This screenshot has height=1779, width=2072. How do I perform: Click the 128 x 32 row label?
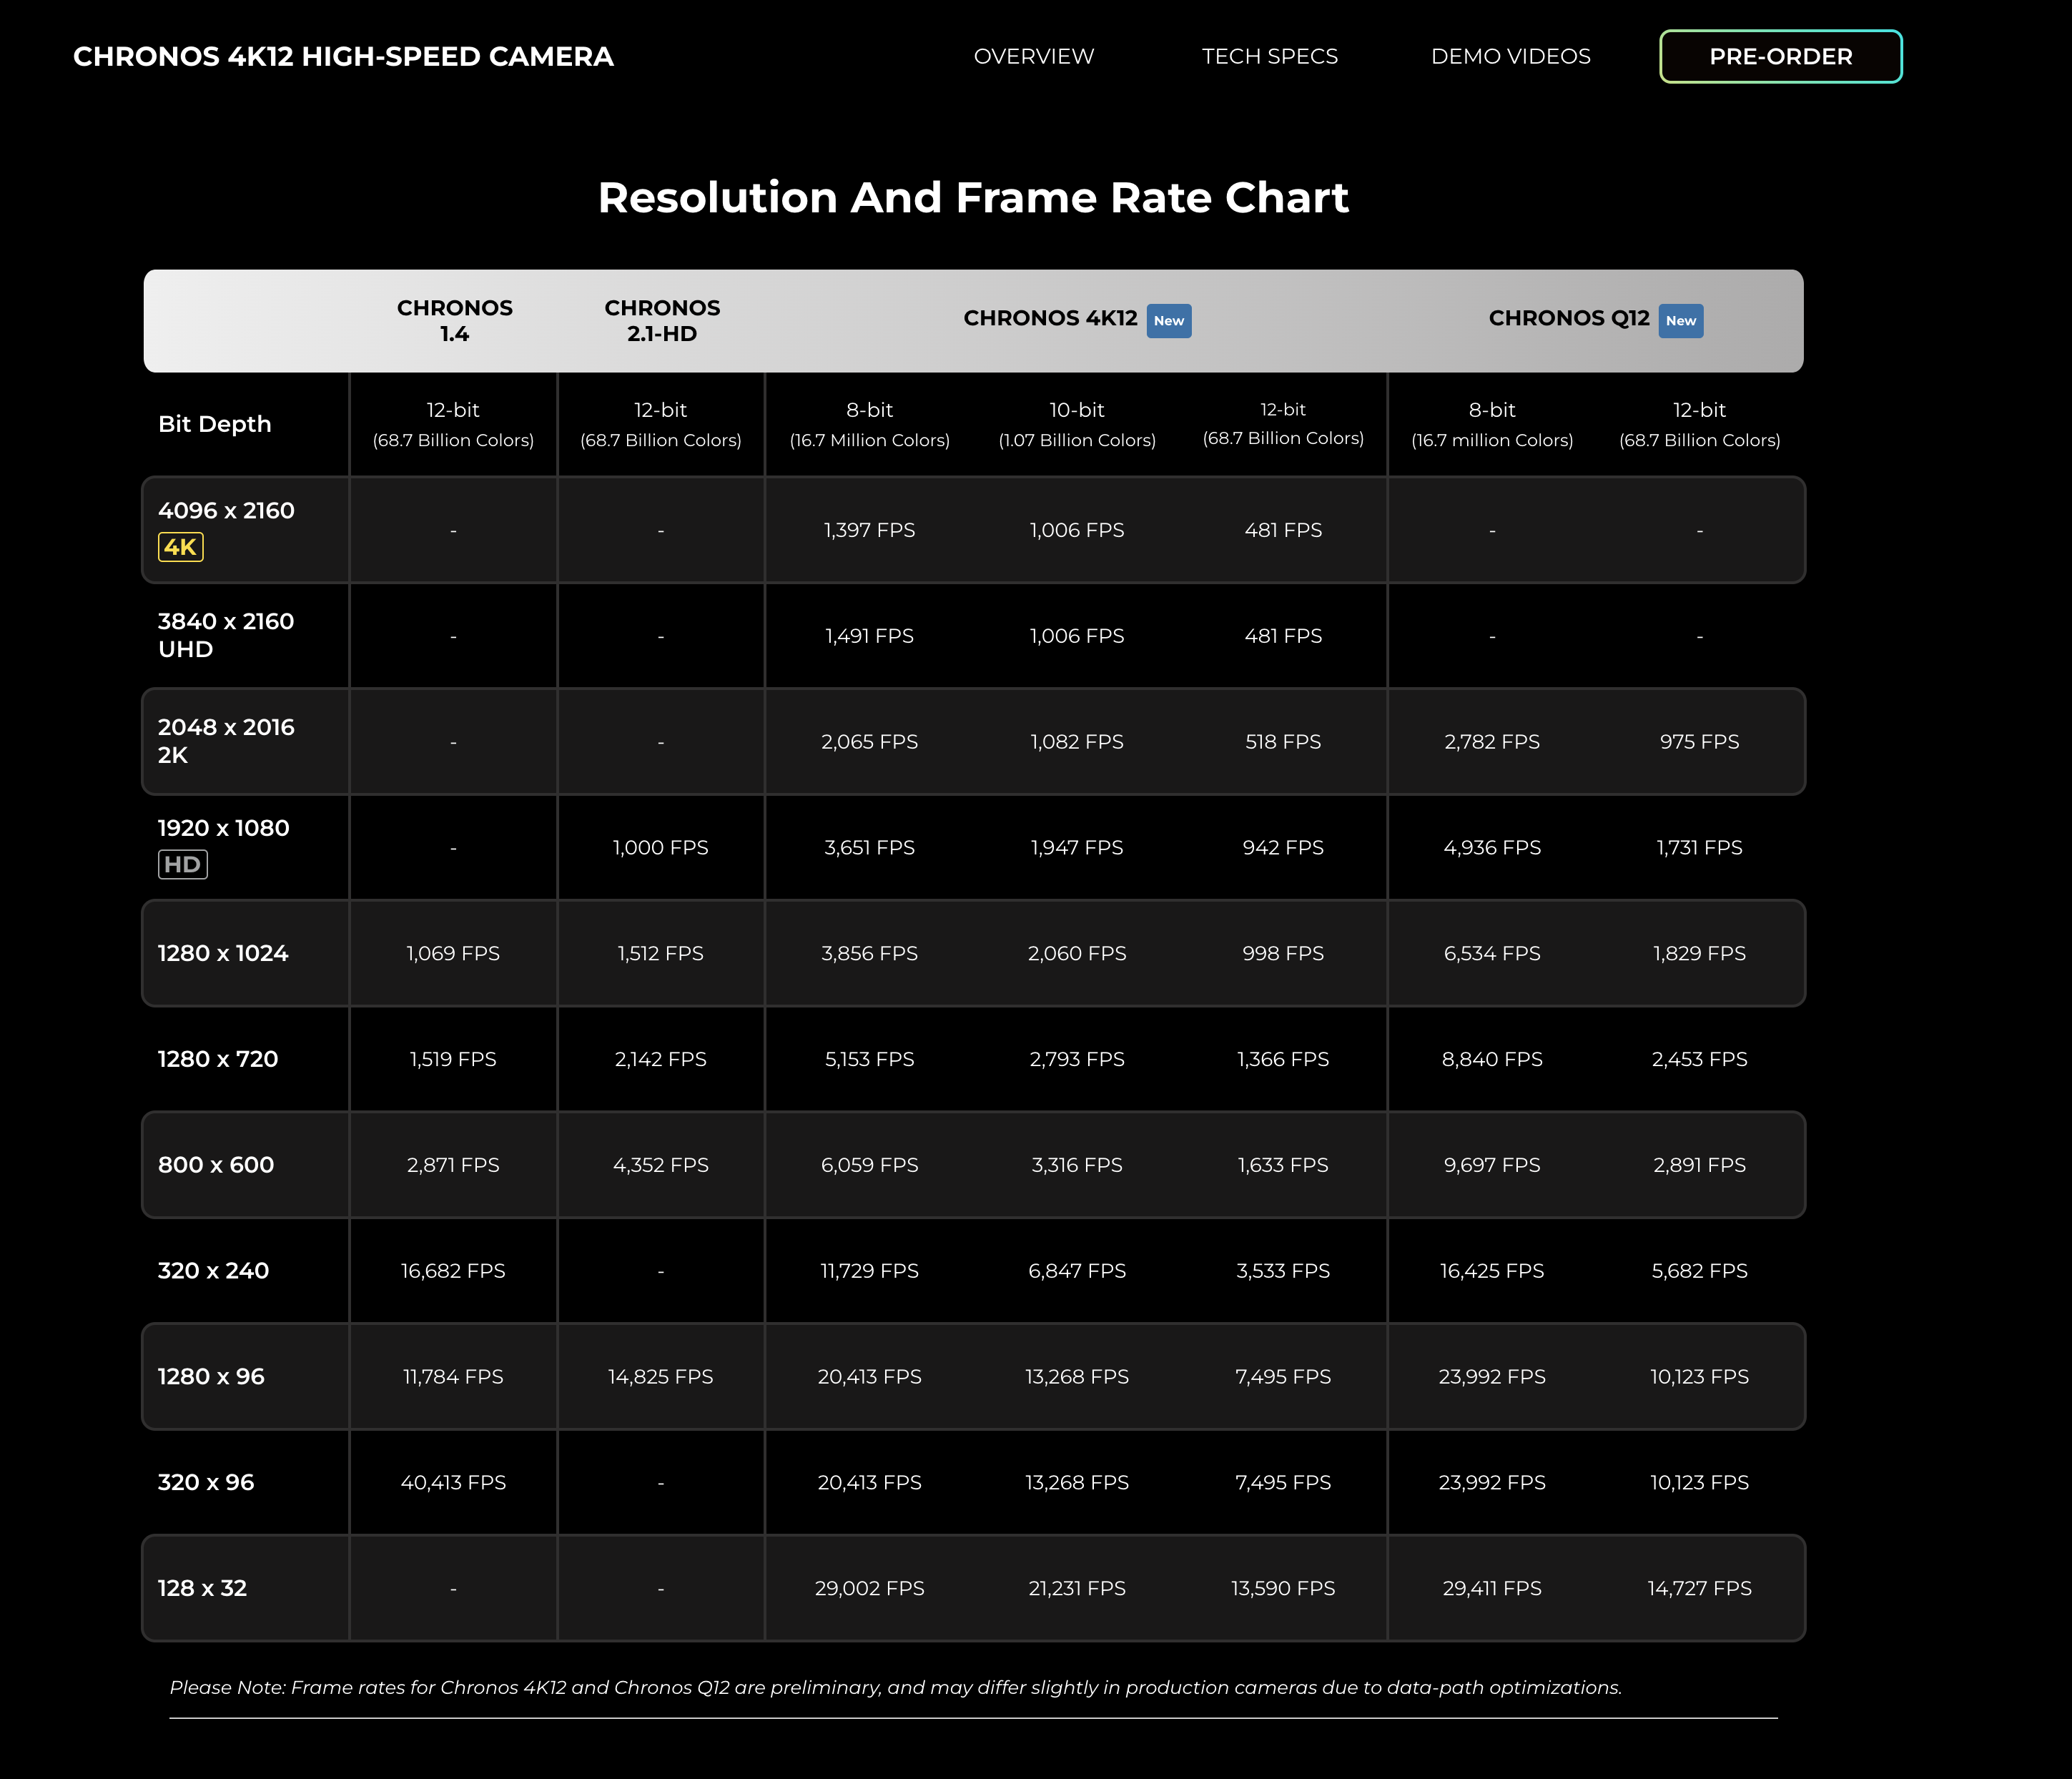tap(202, 1588)
